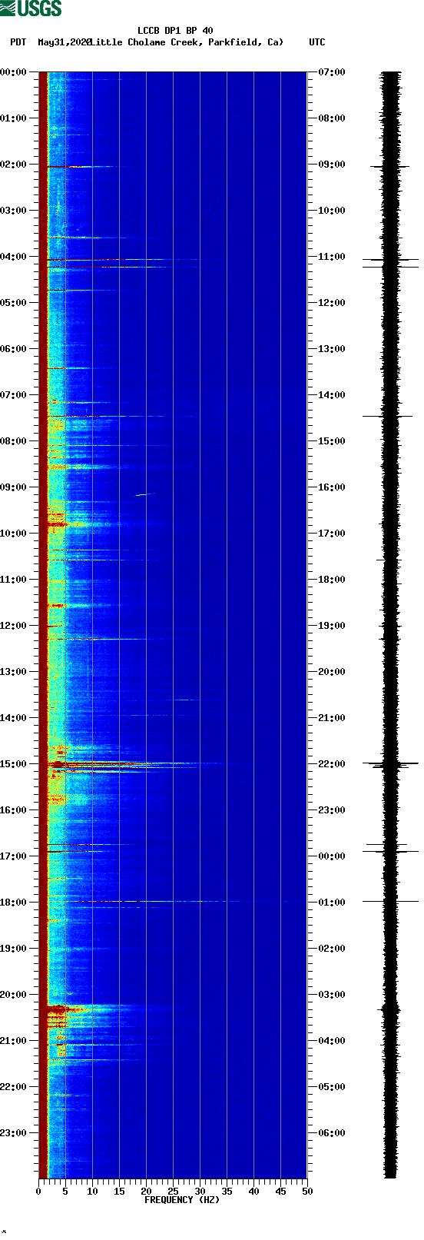Viewport: 424px width, 1240px height.
Task: Select the station title 'LCCB DP1 BP 40'
Action: [x=175, y=31]
